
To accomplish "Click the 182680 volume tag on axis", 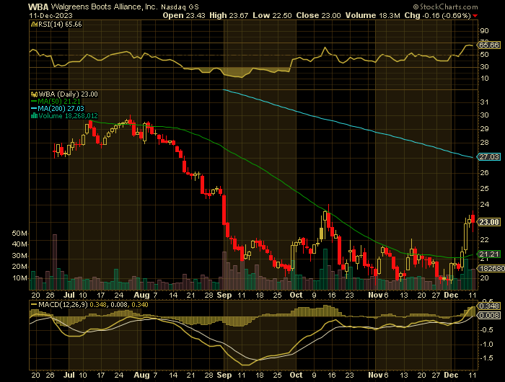I will coord(491,268).
